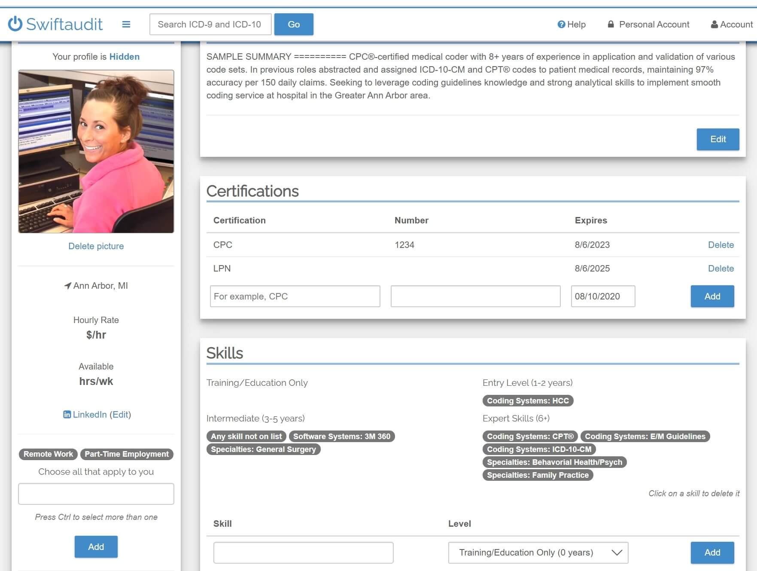Viewport: 757px width, 571px height.
Task: Click the Hidden profile status link
Action: click(x=125, y=57)
